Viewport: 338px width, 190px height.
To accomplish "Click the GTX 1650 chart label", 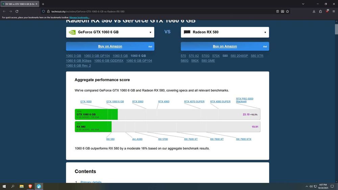I will click(x=86, y=102).
